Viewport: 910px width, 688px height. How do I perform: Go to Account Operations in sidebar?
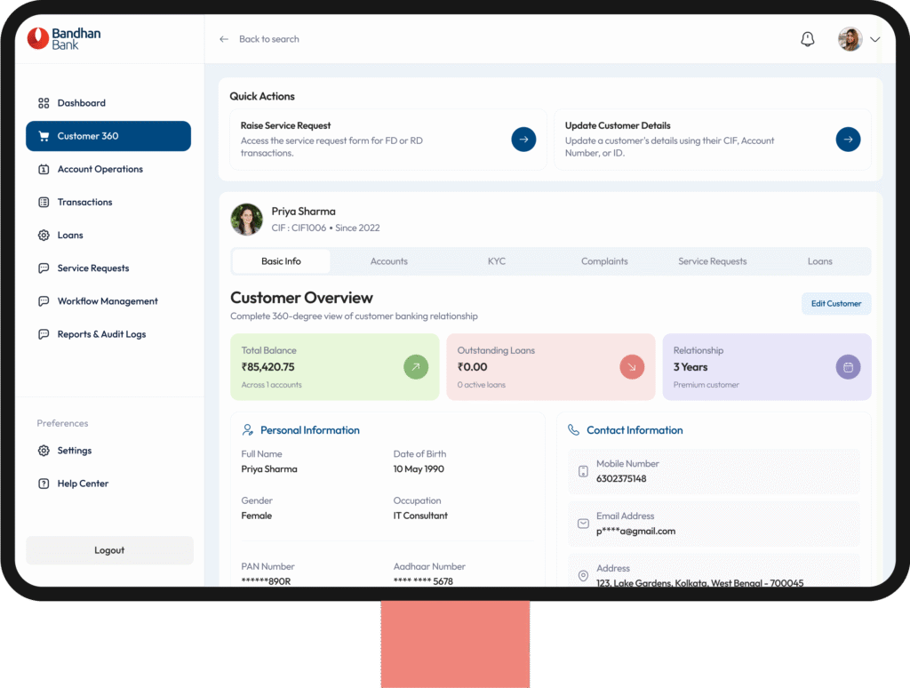(x=100, y=169)
